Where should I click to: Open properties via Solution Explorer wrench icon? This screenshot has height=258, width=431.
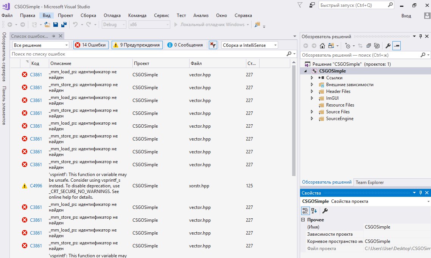coord(388,46)
